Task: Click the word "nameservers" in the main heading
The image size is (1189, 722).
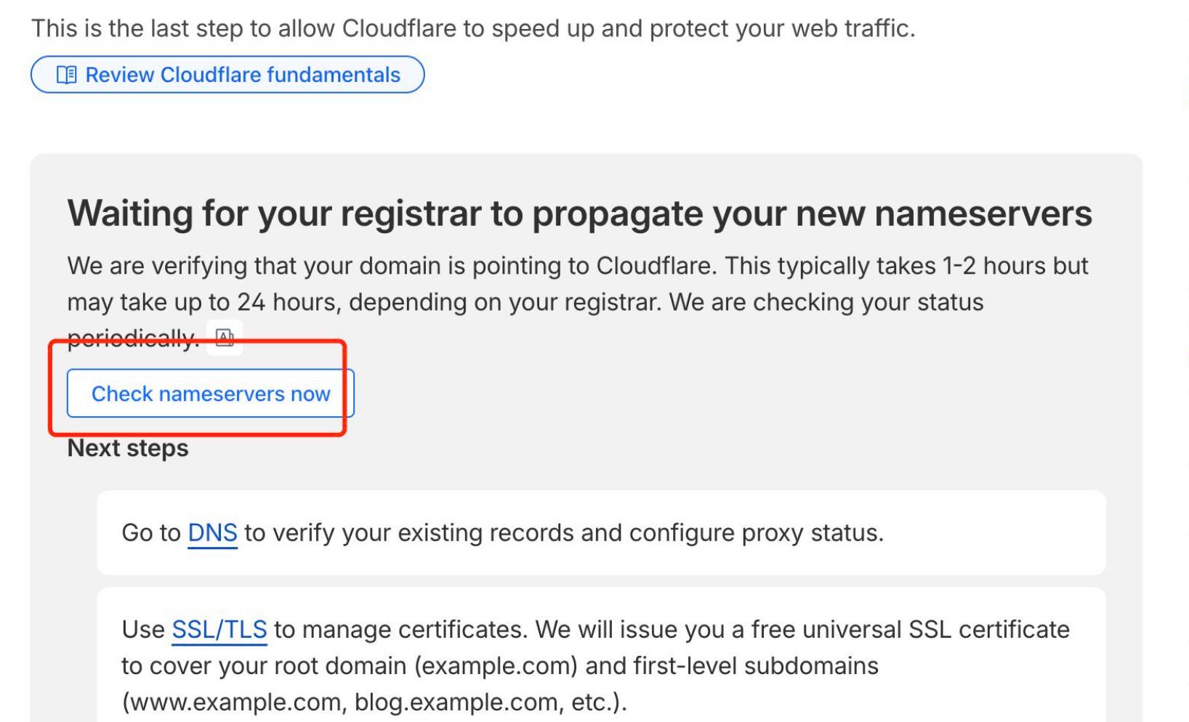Action: 983,214
